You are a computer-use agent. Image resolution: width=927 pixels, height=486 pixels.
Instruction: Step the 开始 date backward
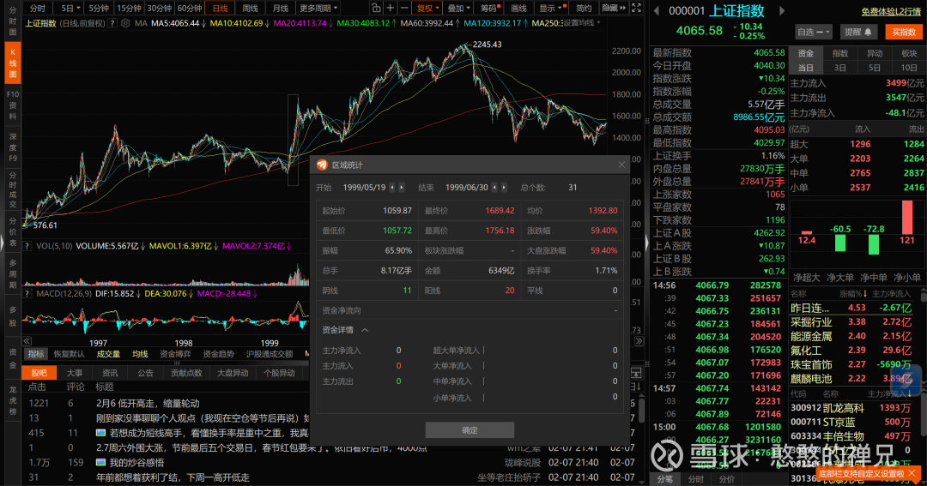click(392, 187)
